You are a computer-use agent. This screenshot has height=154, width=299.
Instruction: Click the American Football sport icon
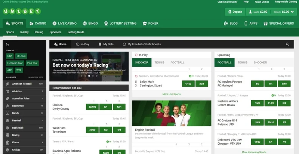pos(7,84)
